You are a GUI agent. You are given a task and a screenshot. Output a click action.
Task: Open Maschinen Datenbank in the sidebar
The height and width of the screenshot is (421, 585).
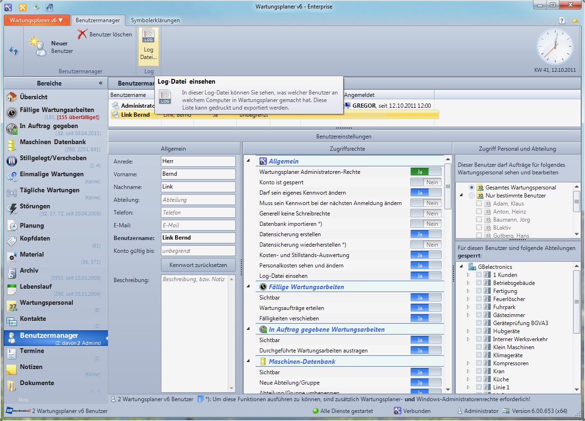click(x=53, y=142)
